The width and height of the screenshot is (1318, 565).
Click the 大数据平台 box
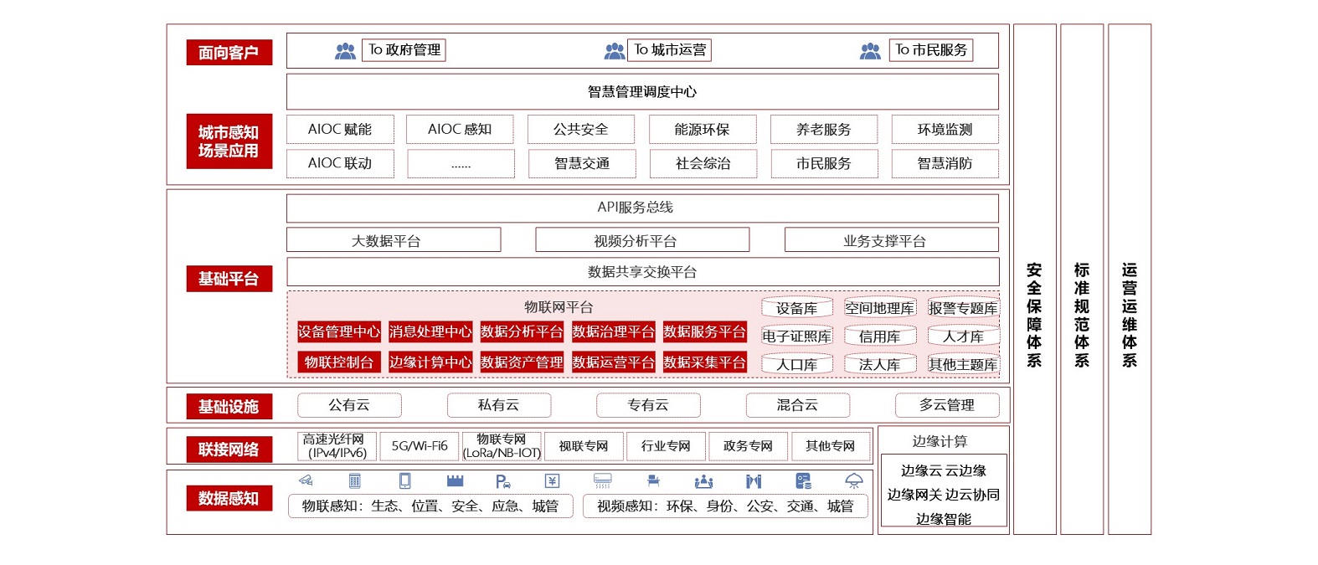[394, 240]
